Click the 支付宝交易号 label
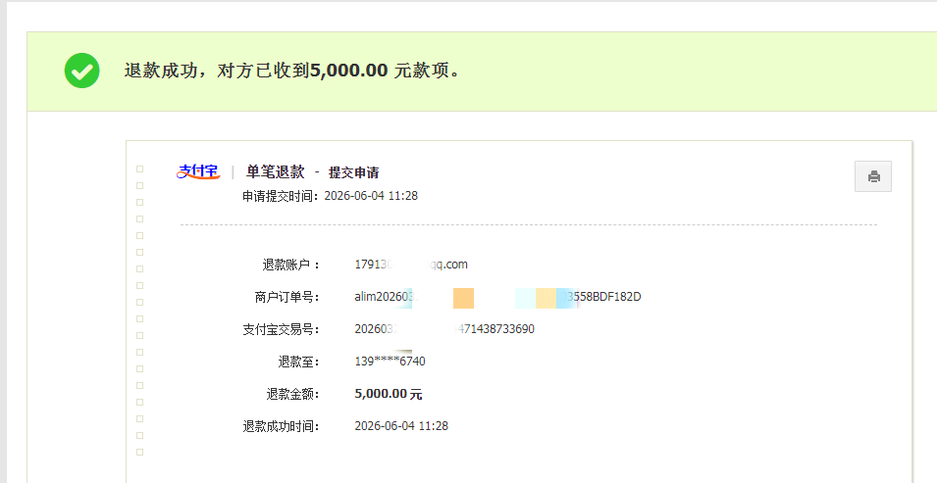The width and height of the screenshot is (937, 483). coord(281,329)
